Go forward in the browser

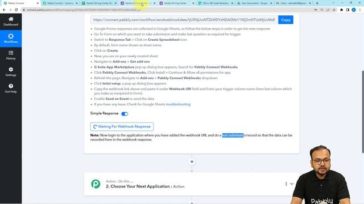[x=10, y=10]
